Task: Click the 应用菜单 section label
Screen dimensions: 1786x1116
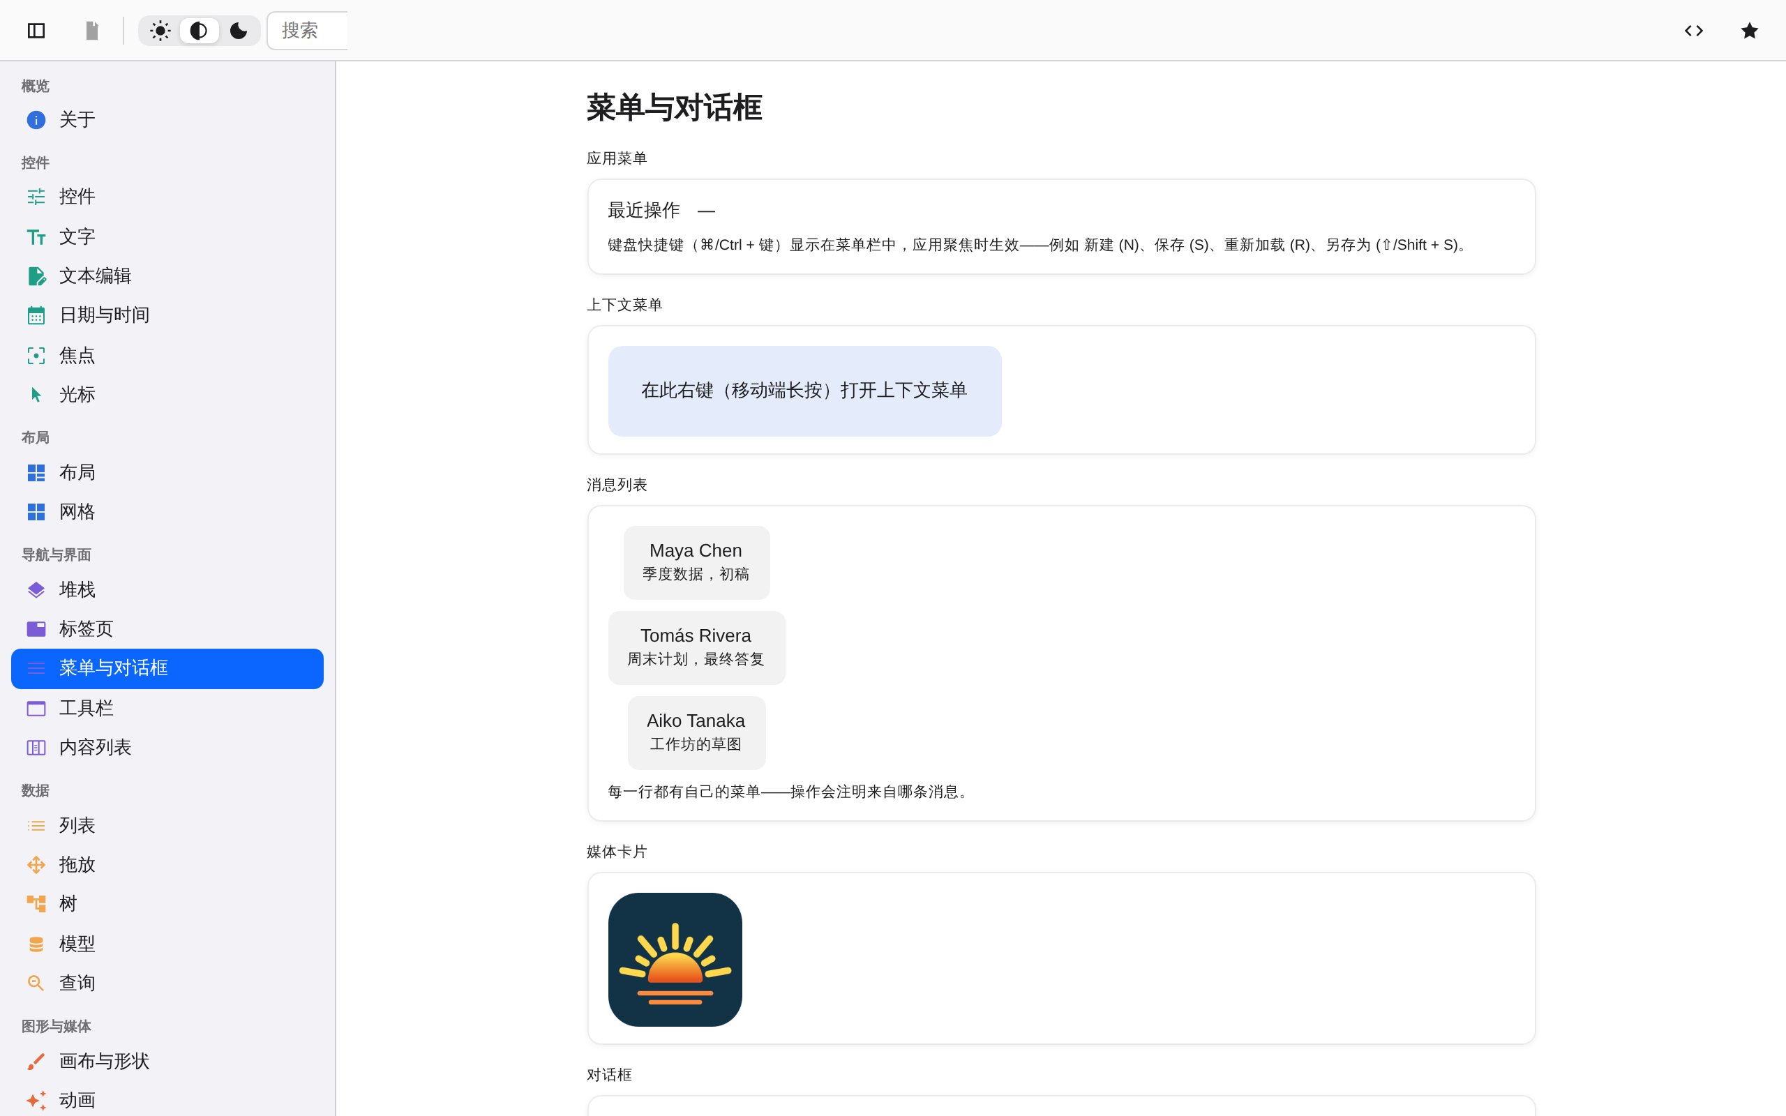Action: (x=617, y=159)
